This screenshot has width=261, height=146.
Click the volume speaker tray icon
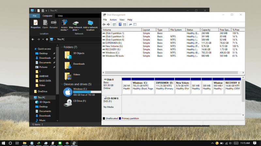[x=231, y=143]
